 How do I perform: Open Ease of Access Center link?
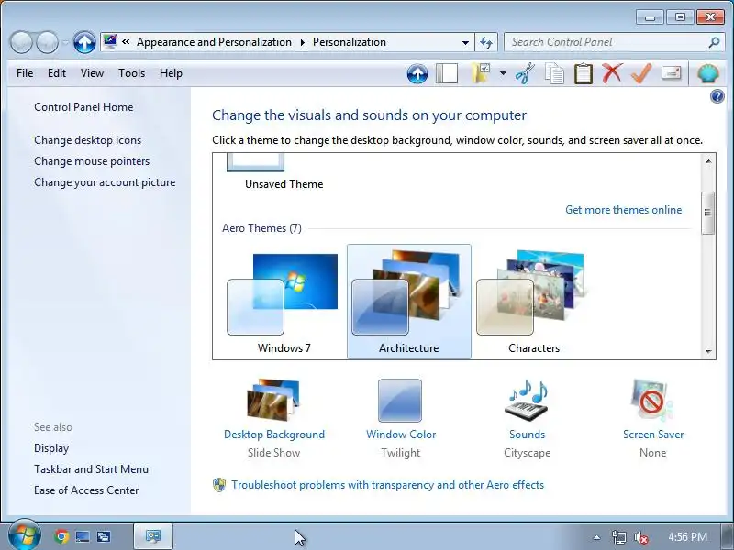[x=86, y=490]
